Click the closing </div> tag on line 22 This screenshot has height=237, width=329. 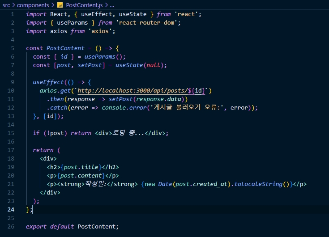pyautogui.click(x=50, y=193)
